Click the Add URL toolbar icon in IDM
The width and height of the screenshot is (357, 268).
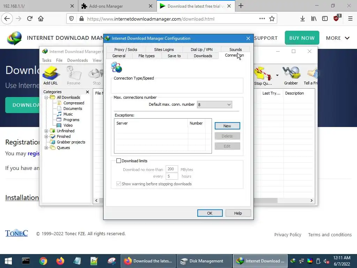[x=51, y=75]
